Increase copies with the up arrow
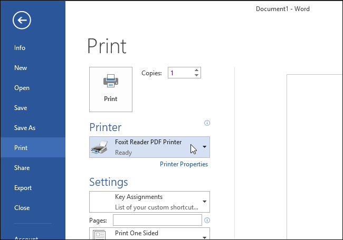343x240 pixels. coord(196,70)
